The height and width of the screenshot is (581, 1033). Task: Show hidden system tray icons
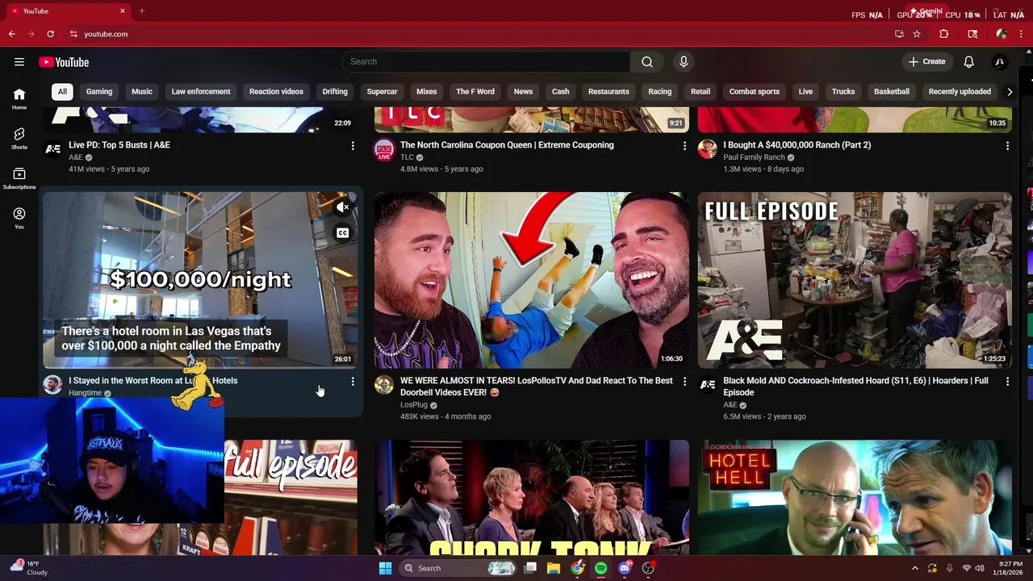click(x=914, y=568)
